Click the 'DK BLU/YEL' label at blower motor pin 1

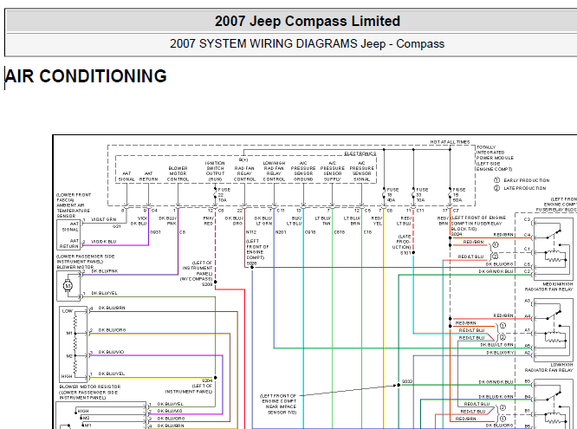105,293
